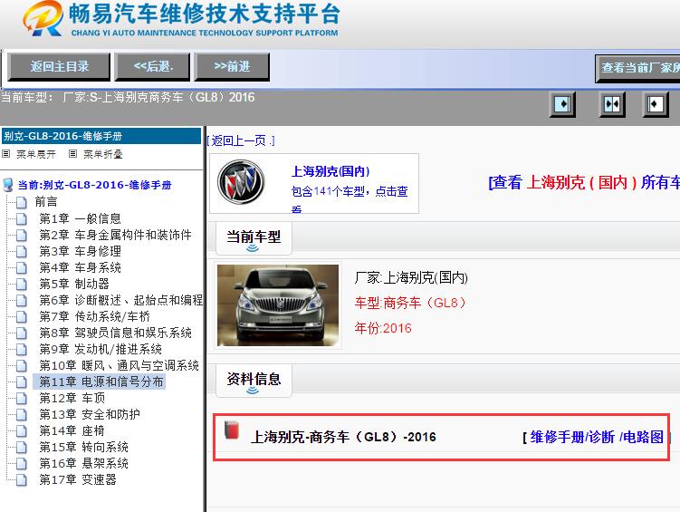Click 上海别克-商务车(GL8)-2016 entry
Screen dimensions: 680x512
click(343, 437)
